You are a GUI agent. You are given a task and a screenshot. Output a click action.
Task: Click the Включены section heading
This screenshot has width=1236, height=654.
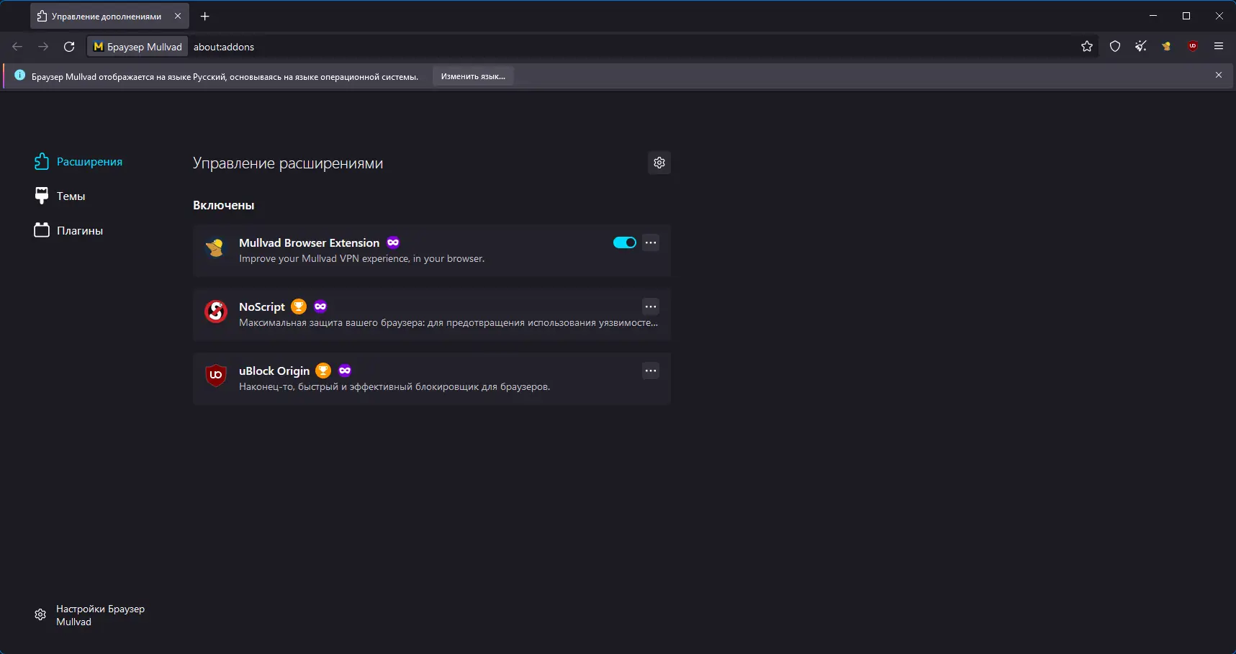pos(224,206)
